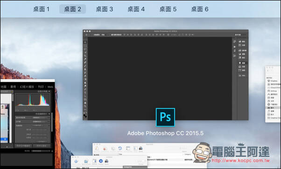Select the Move tool in Photoshop
This screenshot has width=281, height=169.
point(85,42)
